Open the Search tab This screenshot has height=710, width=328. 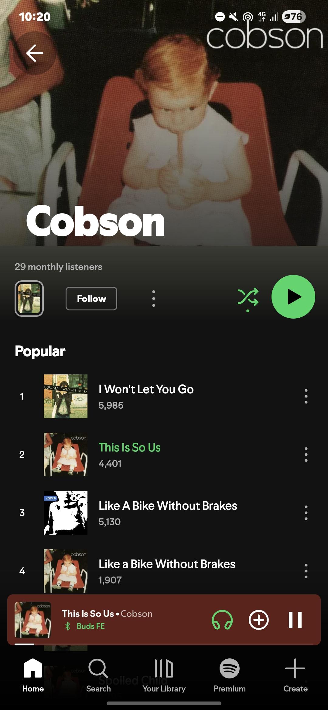coord(98,675)
